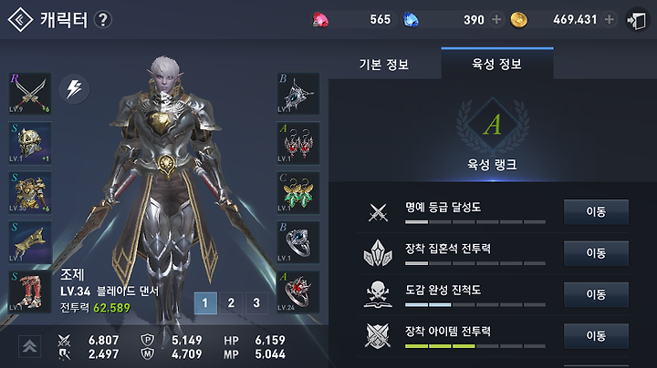657x368 pixels.
Task: Switch to equipment preset 2
Action: [231, 302]
